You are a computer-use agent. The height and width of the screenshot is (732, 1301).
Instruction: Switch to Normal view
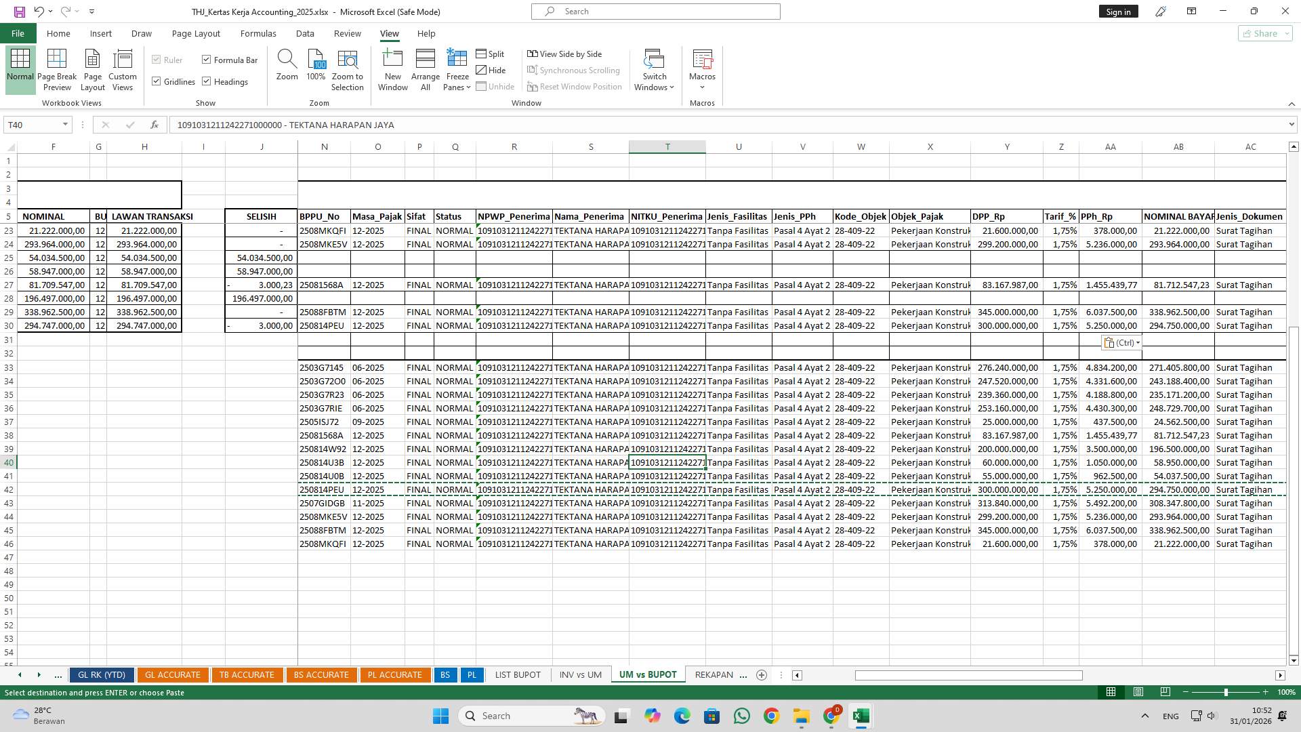(20, 68)
